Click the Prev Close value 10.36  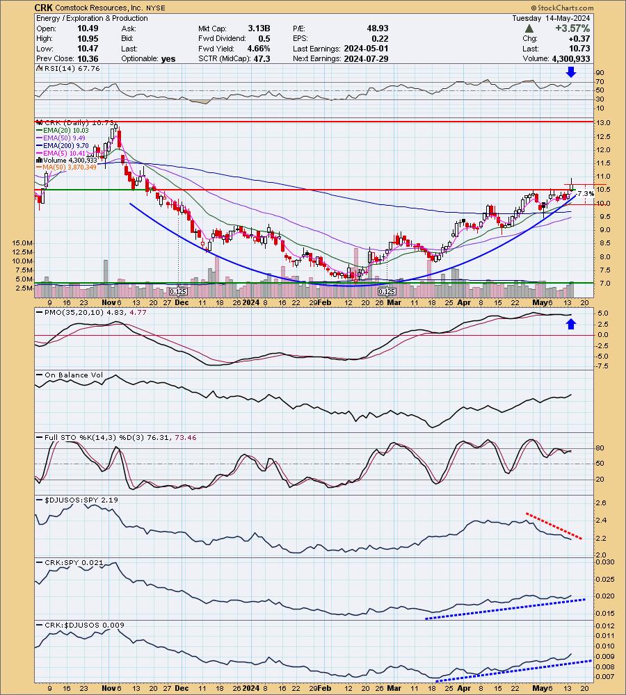88,59
